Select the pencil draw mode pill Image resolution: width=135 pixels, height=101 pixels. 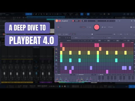point(73,34)
